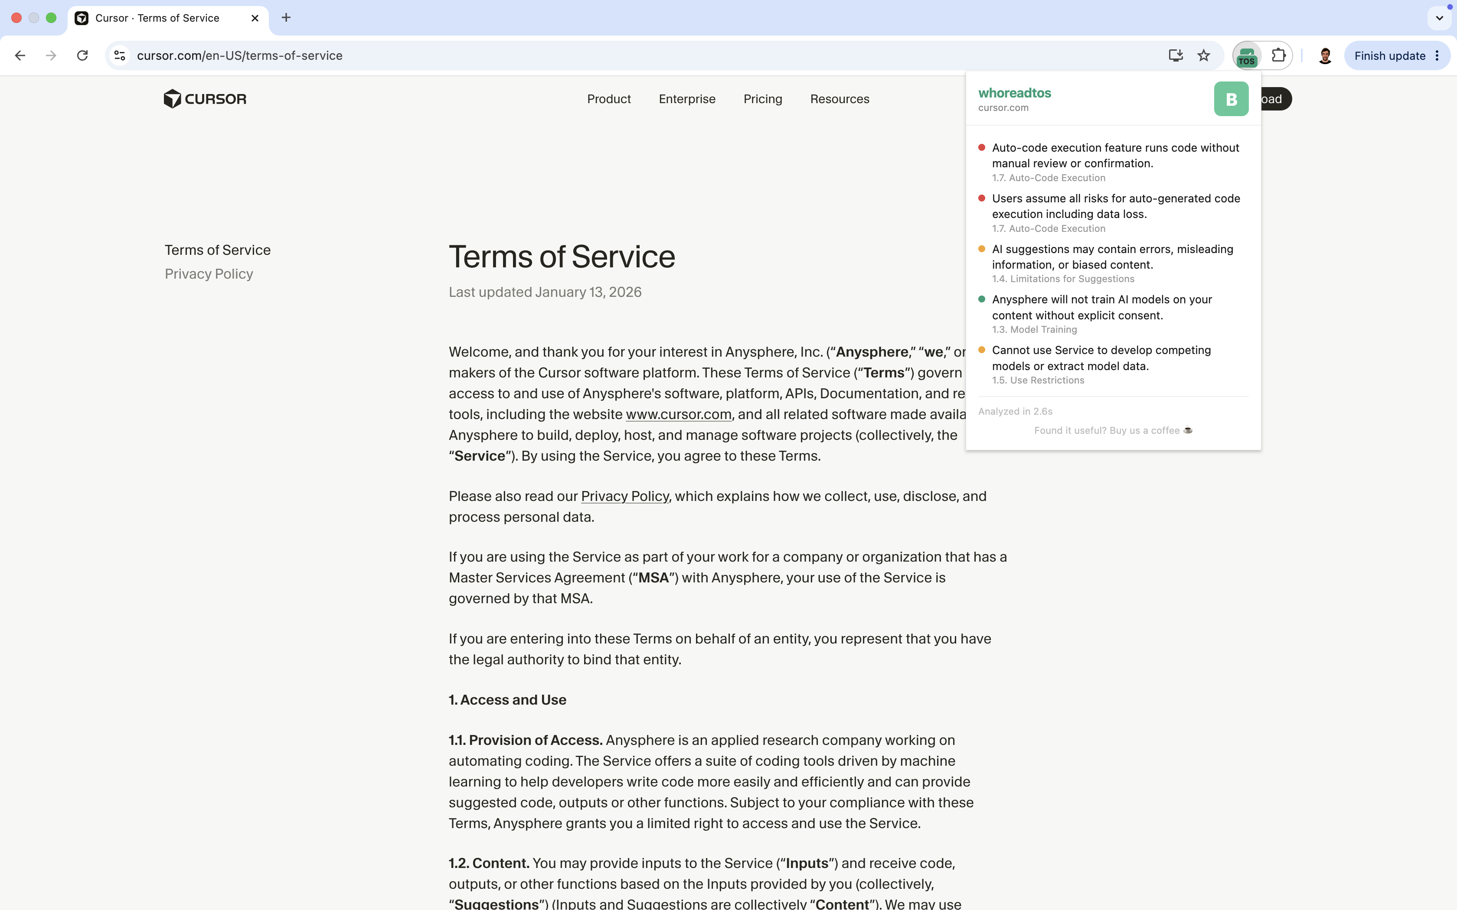
Task: Select Privacy Policy in sidebar
Action: [209, 274]
